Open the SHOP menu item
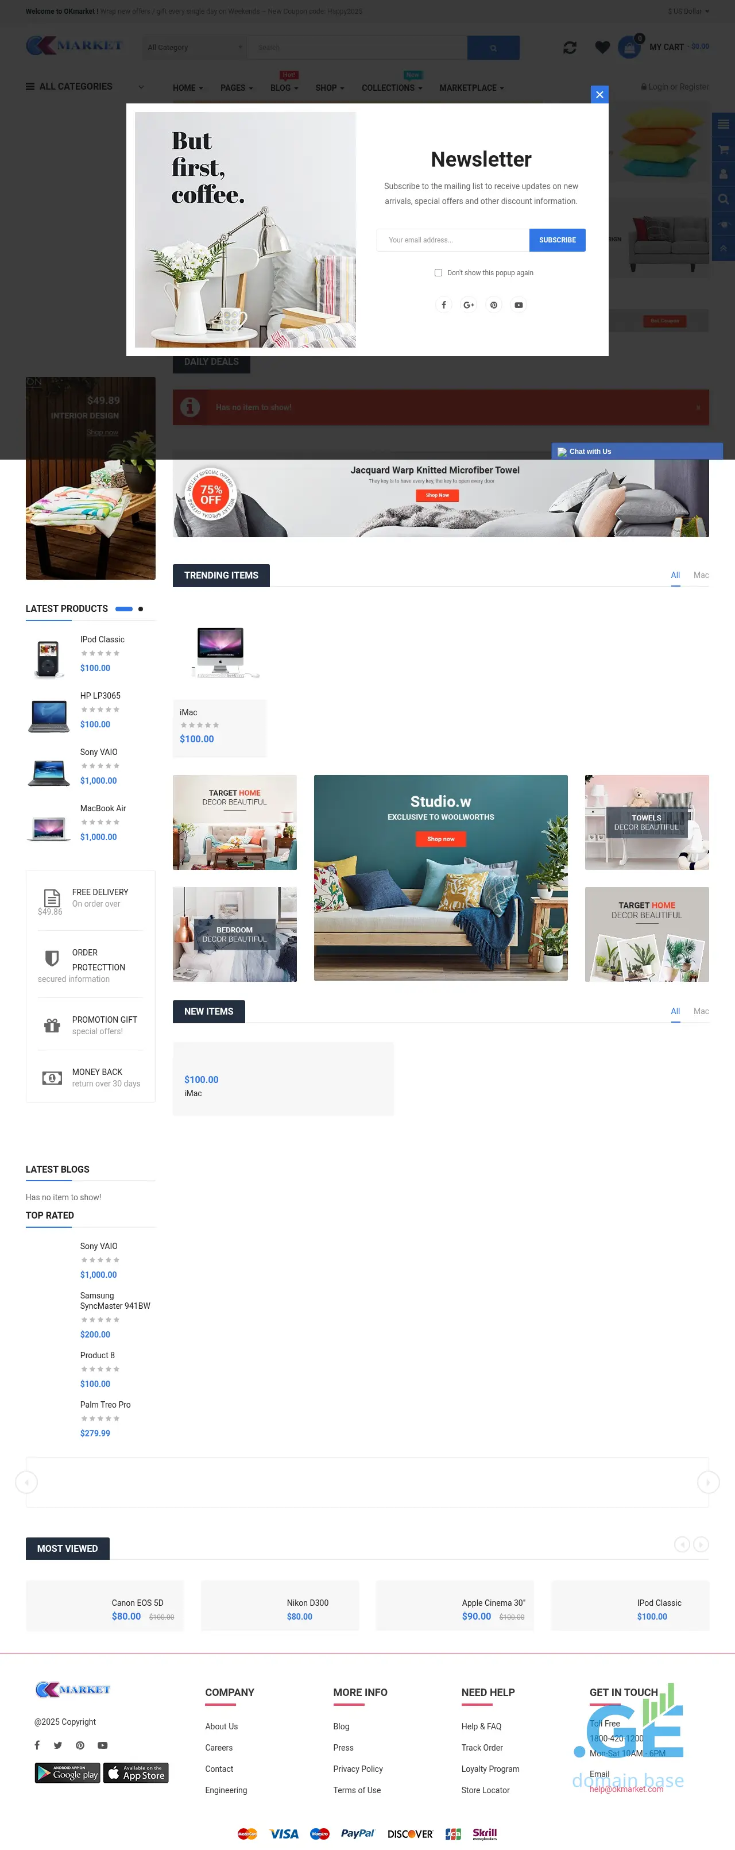Screen dimensions: 735x1850 pos(330,88)
